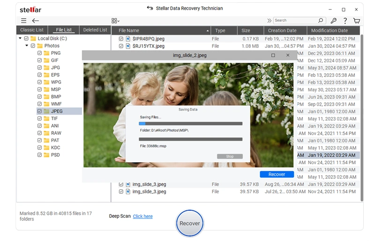375x242 pixels.
Task: Collapse the Local Disk (C:) tree node
Action: click(x=21, y=39)
